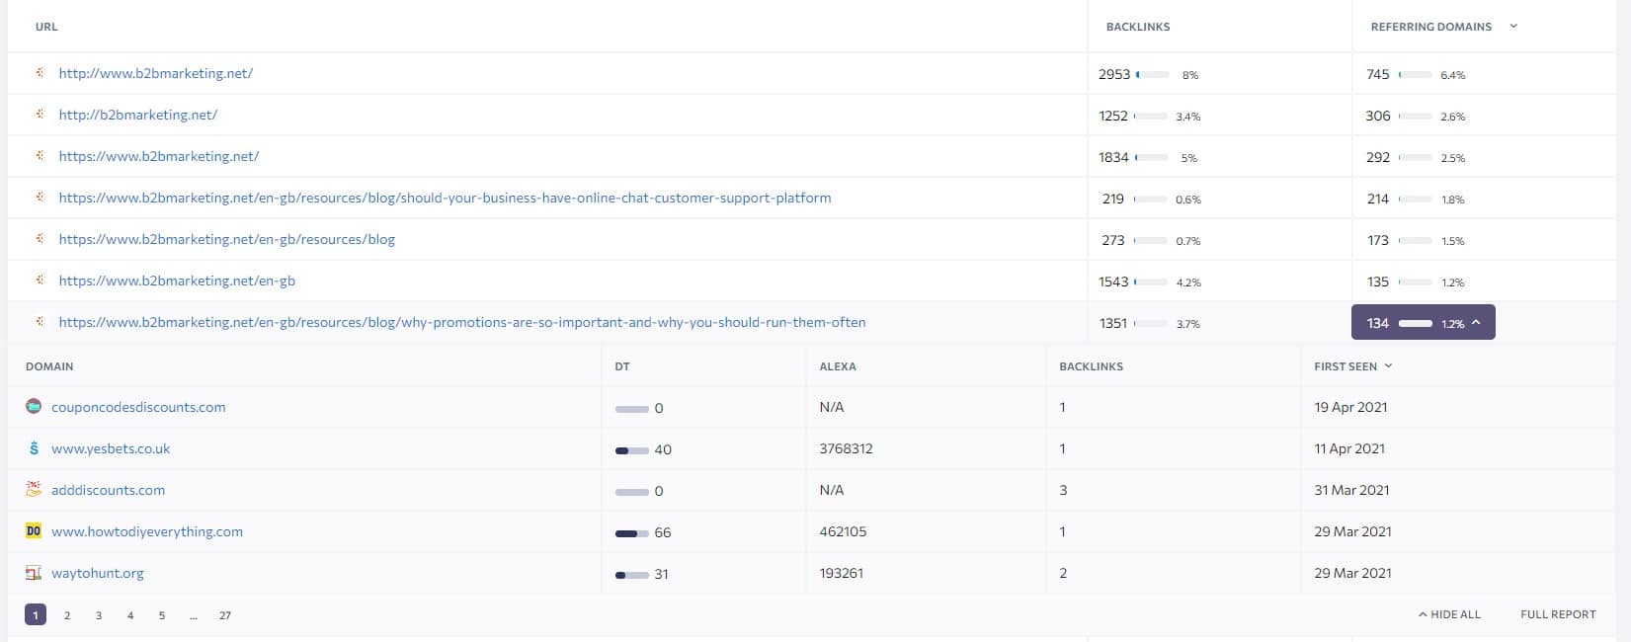Open http://www.b2bmarketing.net/ link

pyautogui.click(x=156, y=73)
